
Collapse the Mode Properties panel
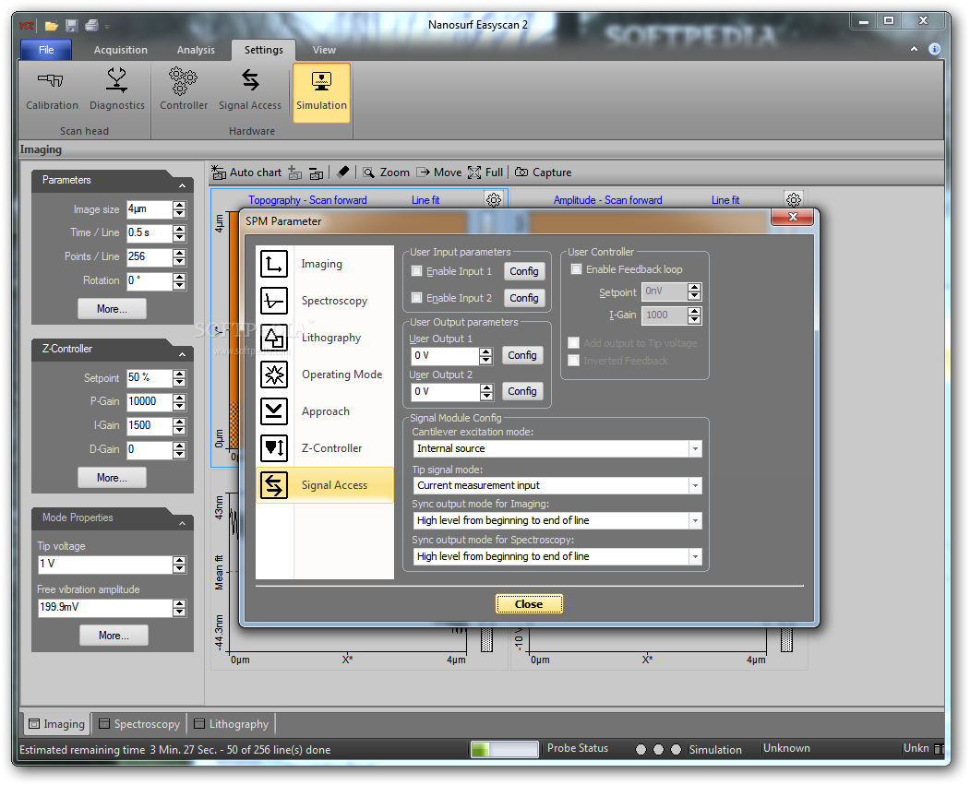pos(183,523)
